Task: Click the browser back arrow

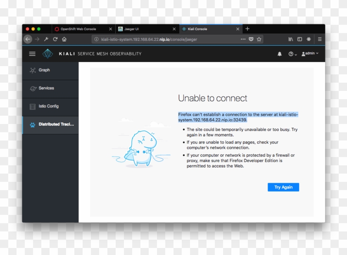Action: tap(28, 39)
